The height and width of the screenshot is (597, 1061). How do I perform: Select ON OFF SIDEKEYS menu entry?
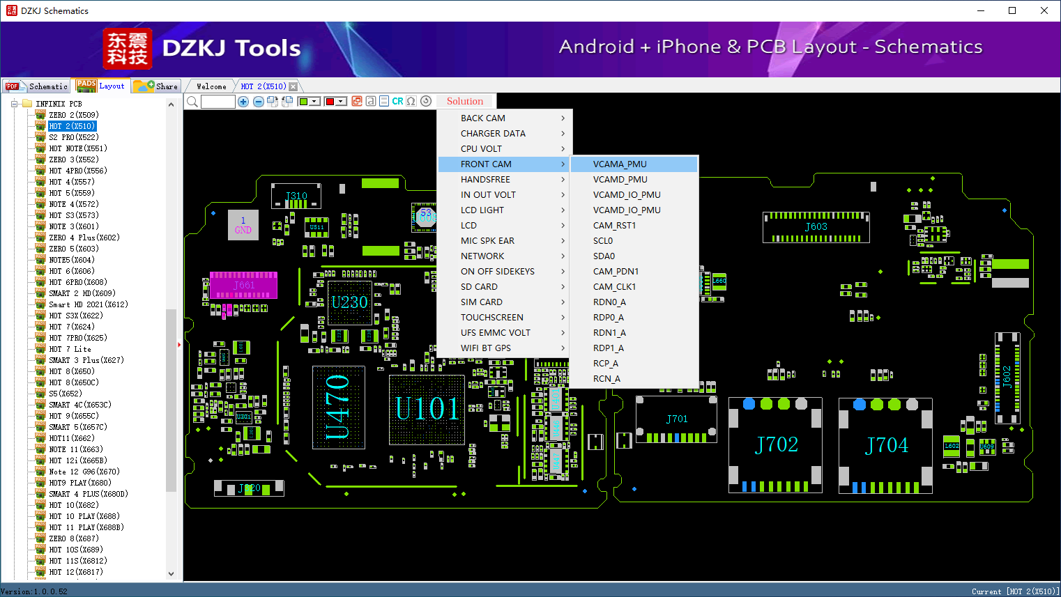coord(505,272)
